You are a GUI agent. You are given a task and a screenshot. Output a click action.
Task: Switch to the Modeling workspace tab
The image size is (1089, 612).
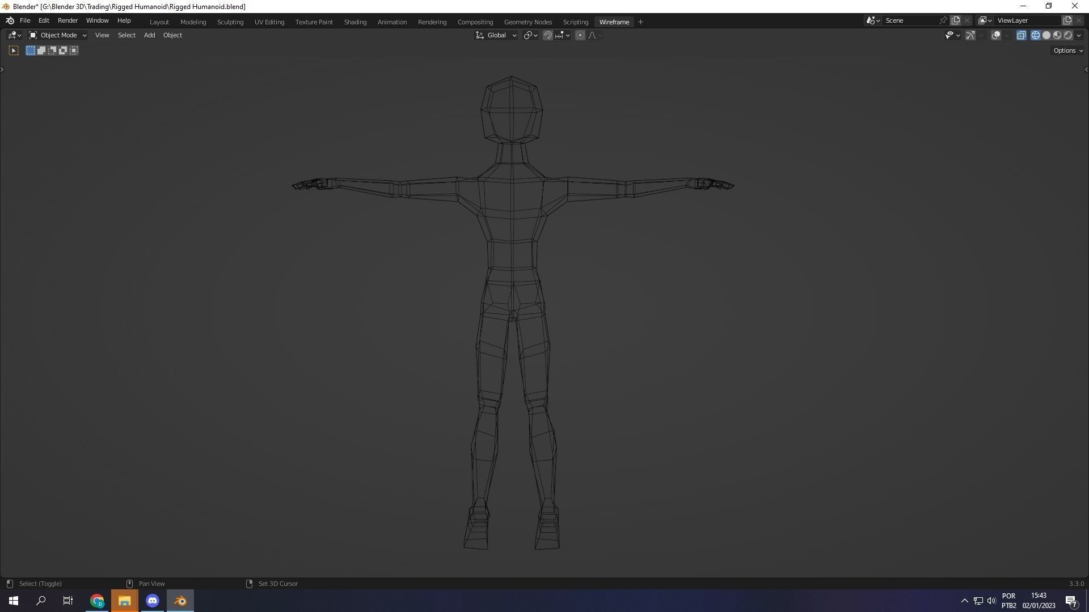pos(193,22)
